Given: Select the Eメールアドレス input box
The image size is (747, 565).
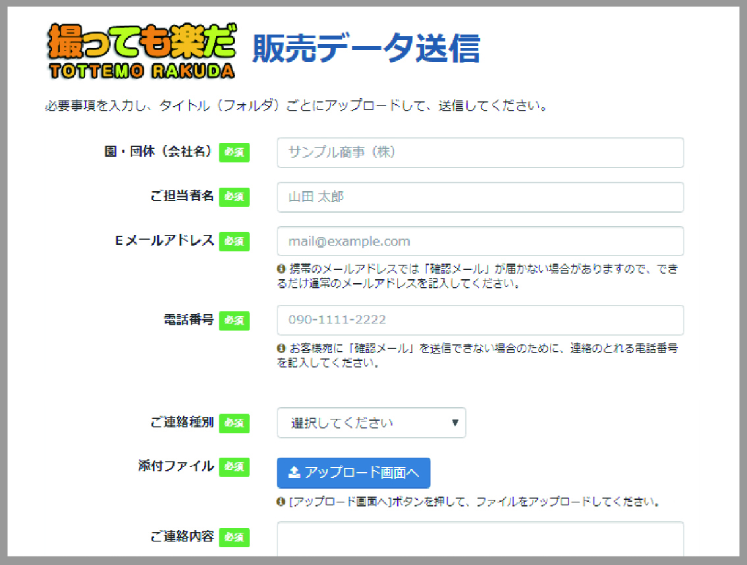Looking at the screenshot, I should 480,241.
